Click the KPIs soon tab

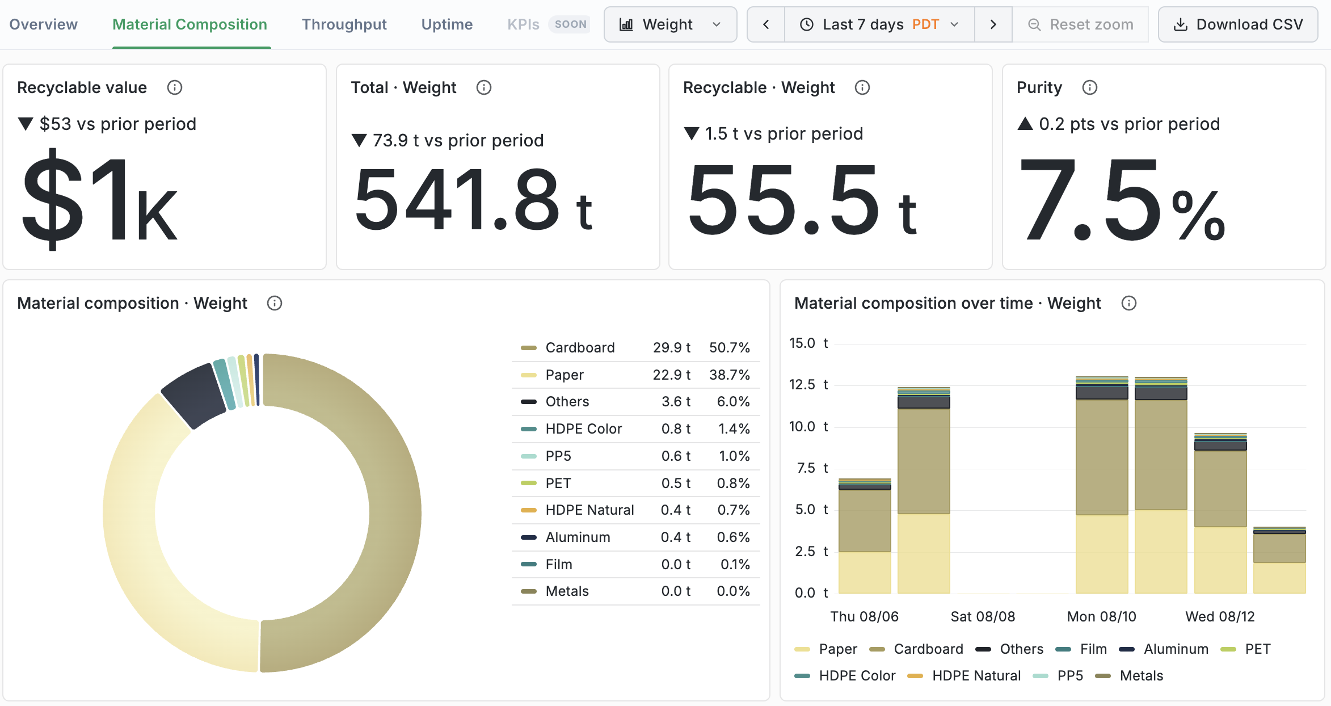(x=548, y=24)
